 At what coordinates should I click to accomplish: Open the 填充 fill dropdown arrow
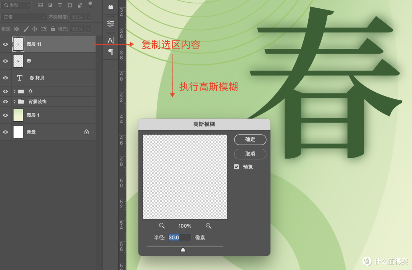(x=89, y=29)
